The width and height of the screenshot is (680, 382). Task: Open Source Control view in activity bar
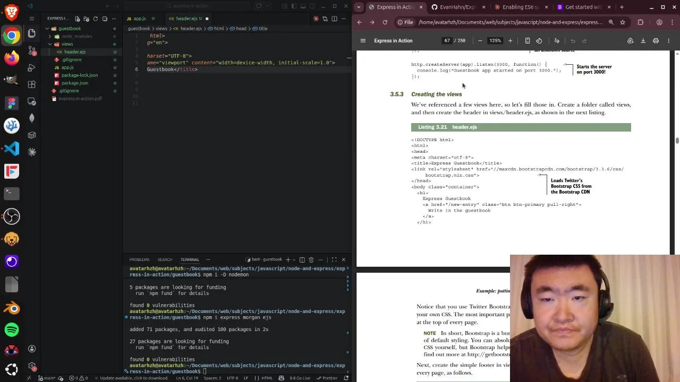[x=32, y=50]
